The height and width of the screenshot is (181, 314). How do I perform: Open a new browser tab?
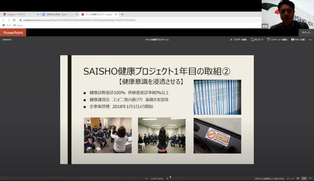click(122, 14)
